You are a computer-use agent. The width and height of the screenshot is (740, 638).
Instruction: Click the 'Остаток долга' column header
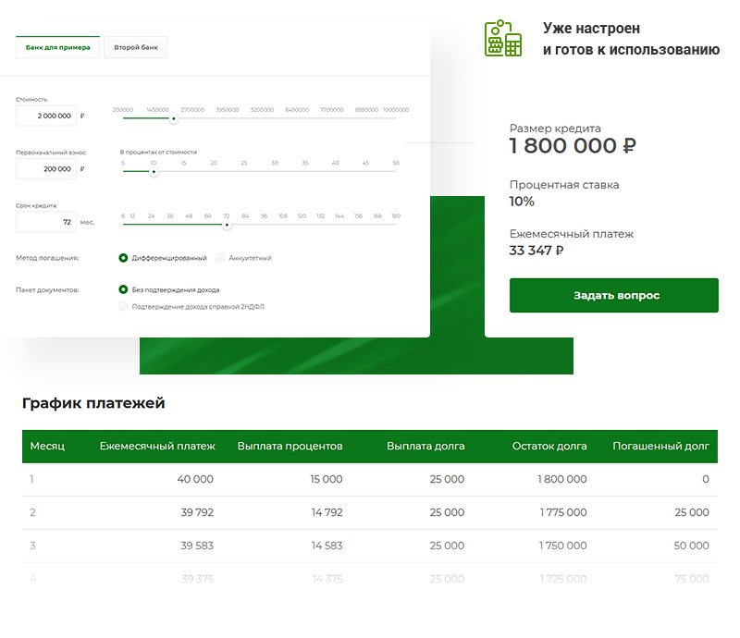(549, 446)
